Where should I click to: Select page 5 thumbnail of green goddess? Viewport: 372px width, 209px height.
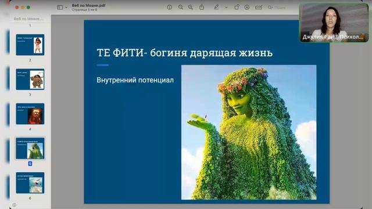pyautogui.click(x=30, y=149)
